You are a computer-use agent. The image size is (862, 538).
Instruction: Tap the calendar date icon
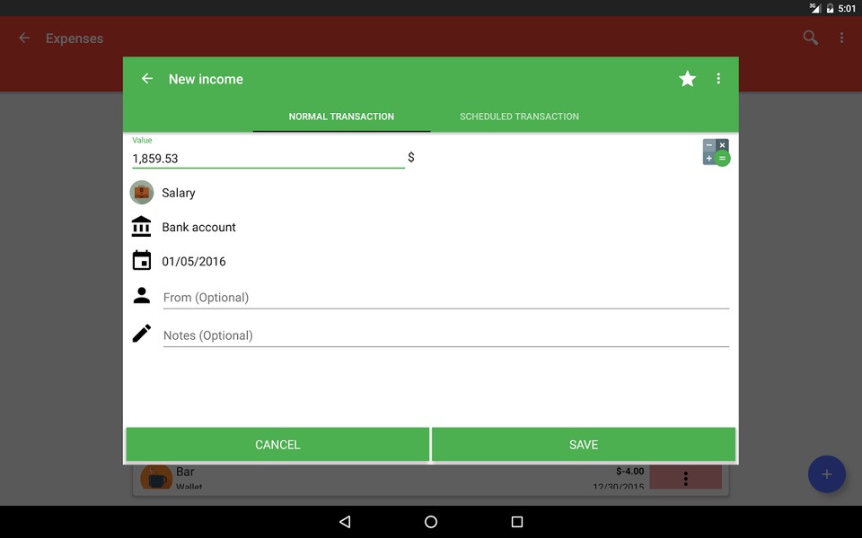tap(142, 260)
